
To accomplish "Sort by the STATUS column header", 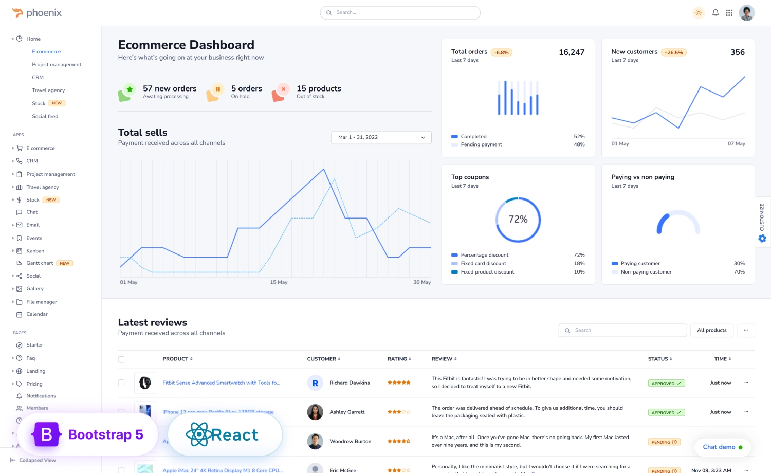I will (x=660, y=359).
